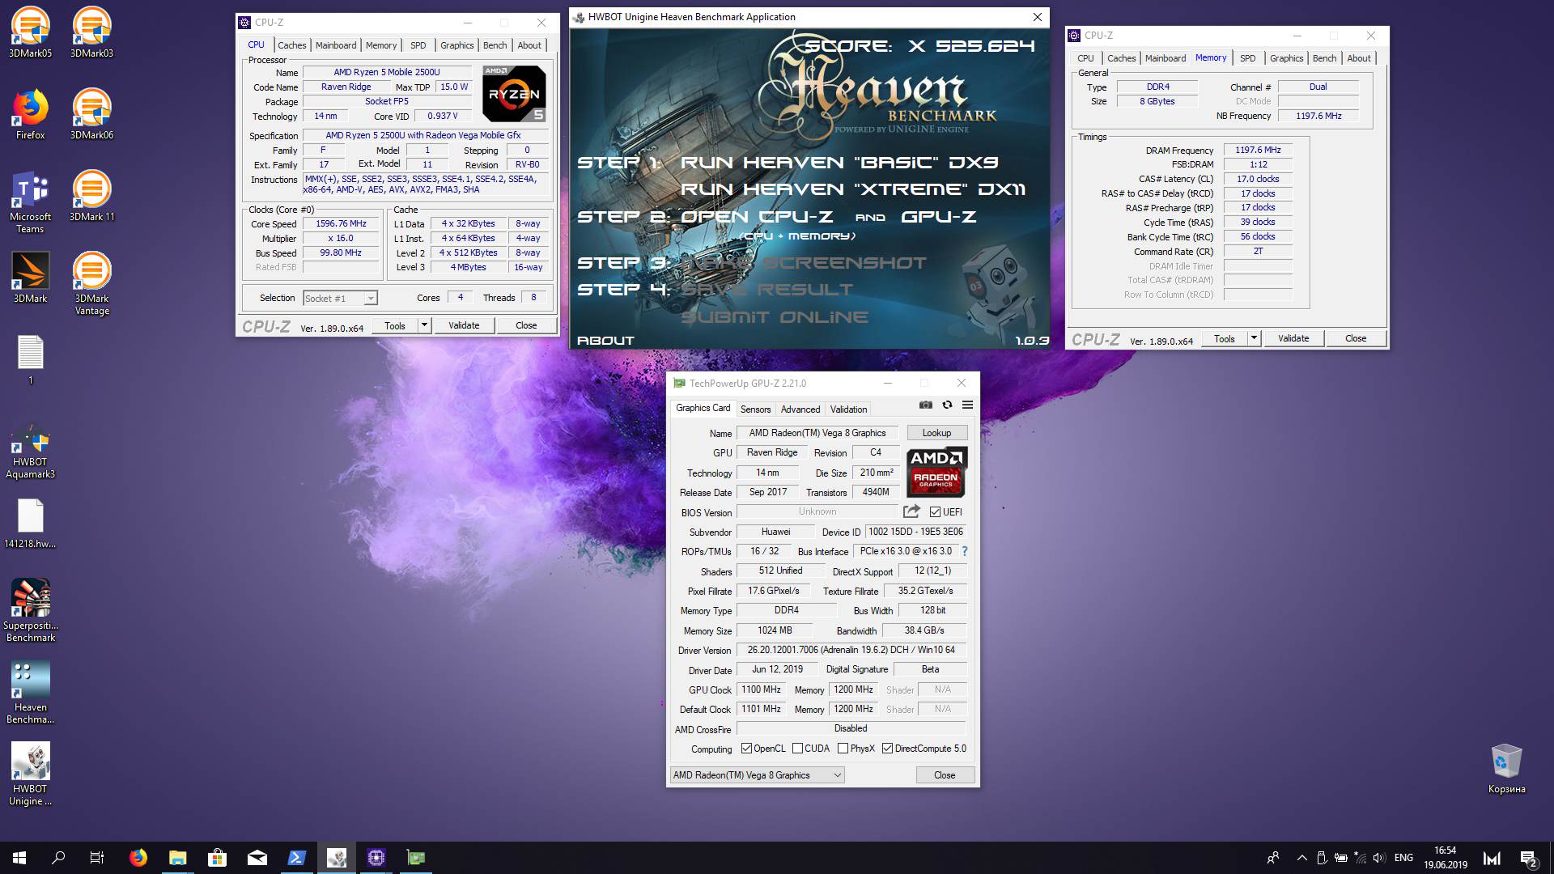This screenshot has height=874, width=1554.
Task: Click Close button in GPU-Z
Action: (945, 775)
